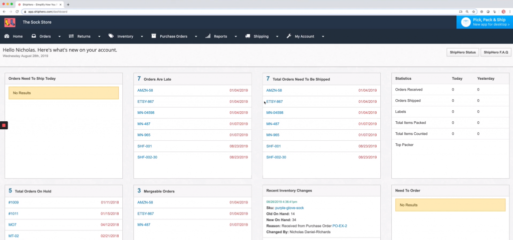The image size is (513, 240).
Task: Click the Shipping truck icon
Action: [247, 36]
